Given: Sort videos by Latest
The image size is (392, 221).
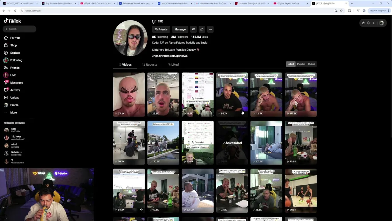Looking at the screenshot, I should coord(291,64).
